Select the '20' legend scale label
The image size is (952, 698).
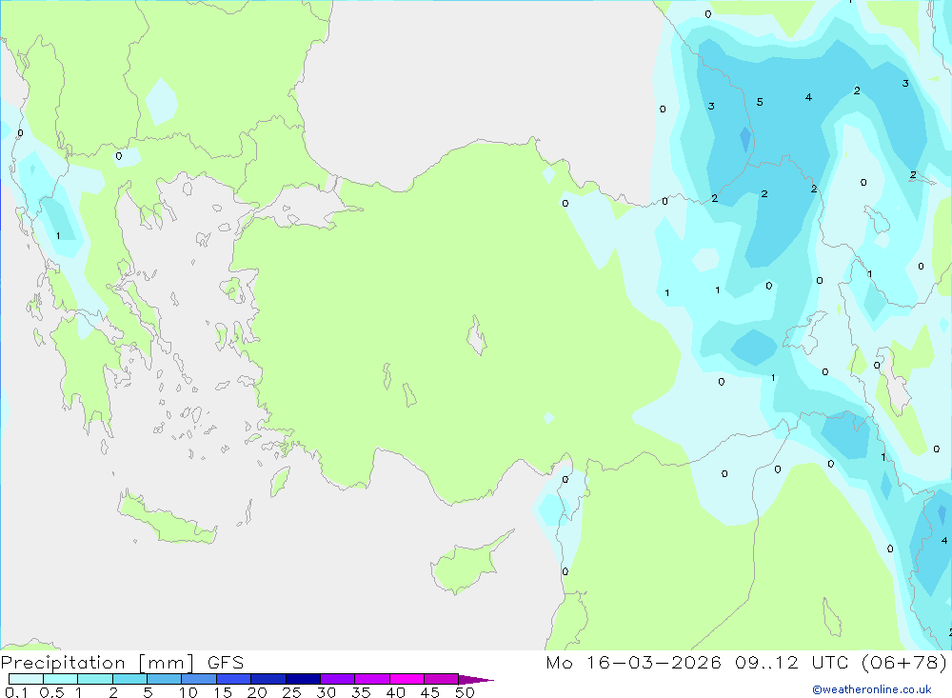(x=257, y=692)
